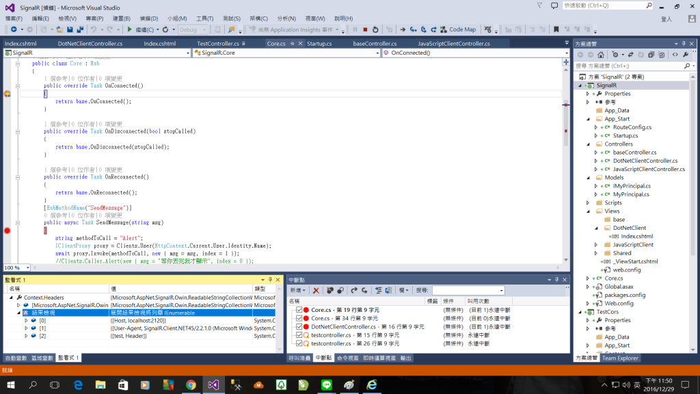This screenshot has width=700, height=394.
Task: Click Enable or Disable All Breakpoints icon
Action: tap(340, 290)
